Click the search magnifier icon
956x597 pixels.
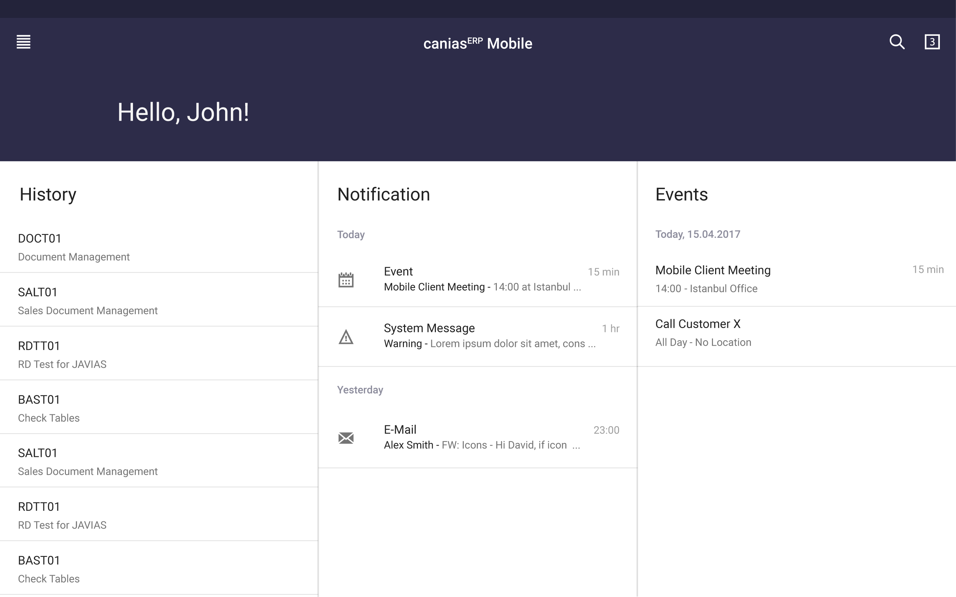pyautogui.click(x=897, y=42)
